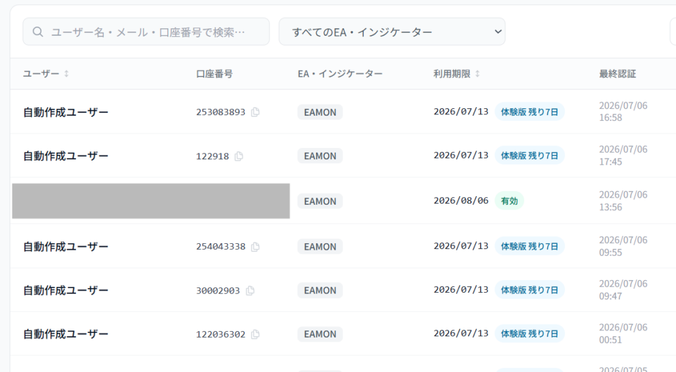Click 体験版 残り7日 badge in row 253083893
Image resolution: width=676 pixels, height=372 pixels.
click(529, 112)
